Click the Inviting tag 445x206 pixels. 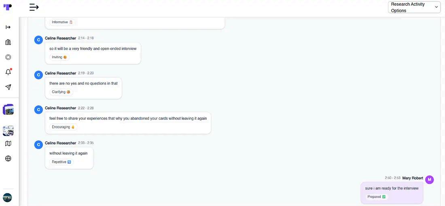pyautogui.click(x=59, y=57)
